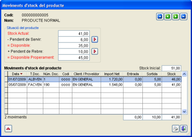
Task: Go to next product with green arrow
Action: tap(176, 16)
